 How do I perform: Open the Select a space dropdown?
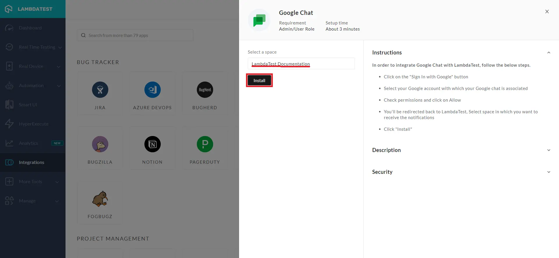(x=301, y=64)
